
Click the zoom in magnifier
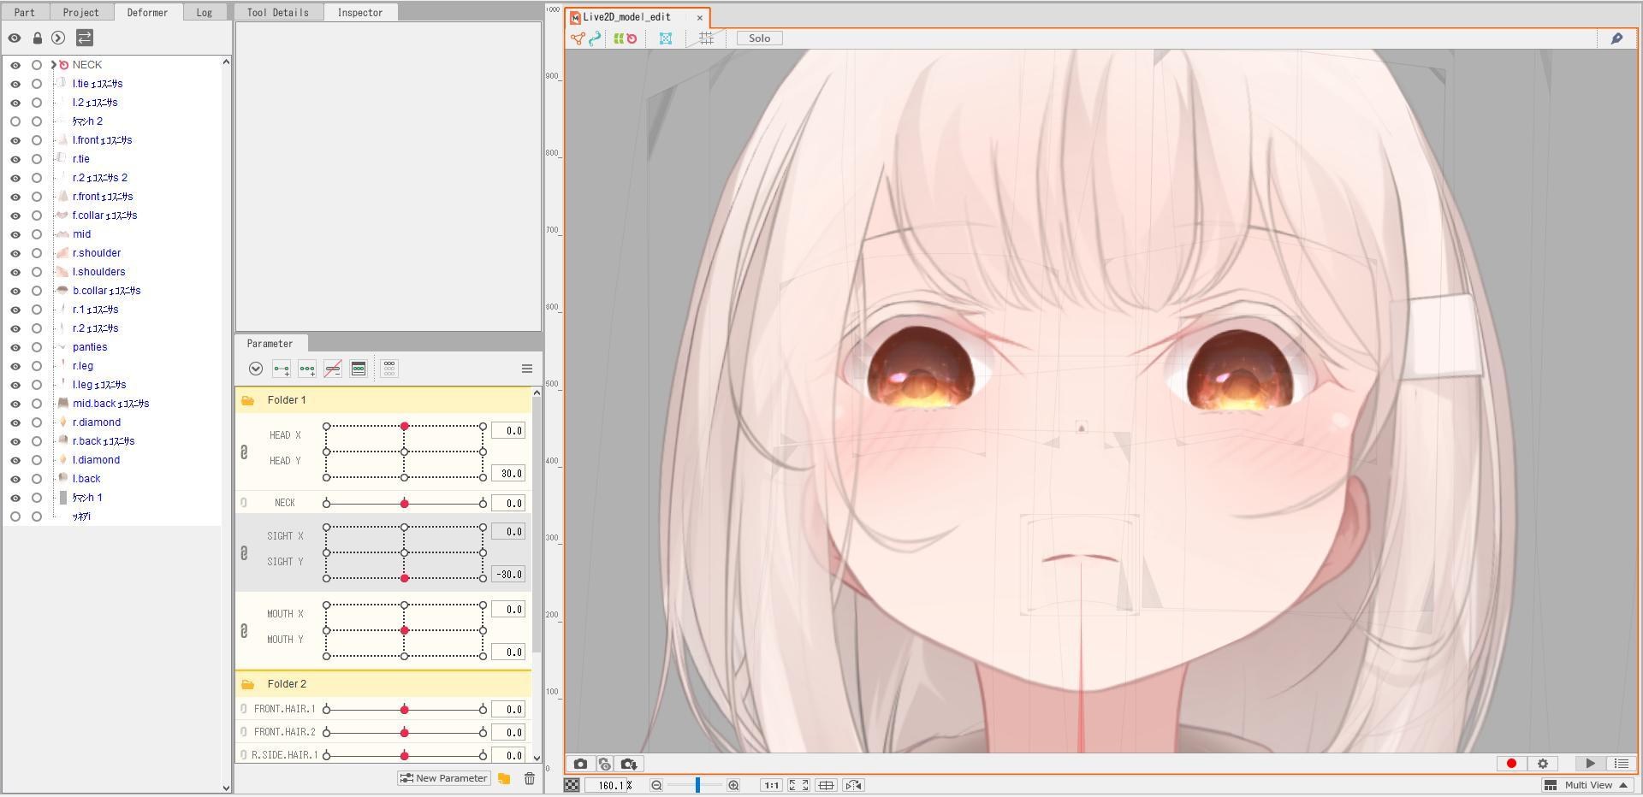click(733, 785)
